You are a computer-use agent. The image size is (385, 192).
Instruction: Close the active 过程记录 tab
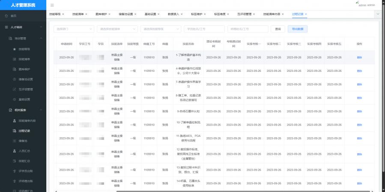(x=306, y=14)
